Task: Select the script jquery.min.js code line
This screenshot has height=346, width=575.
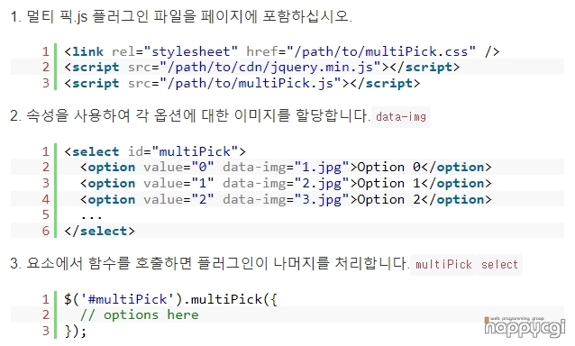Action: (x=262, y=67)
